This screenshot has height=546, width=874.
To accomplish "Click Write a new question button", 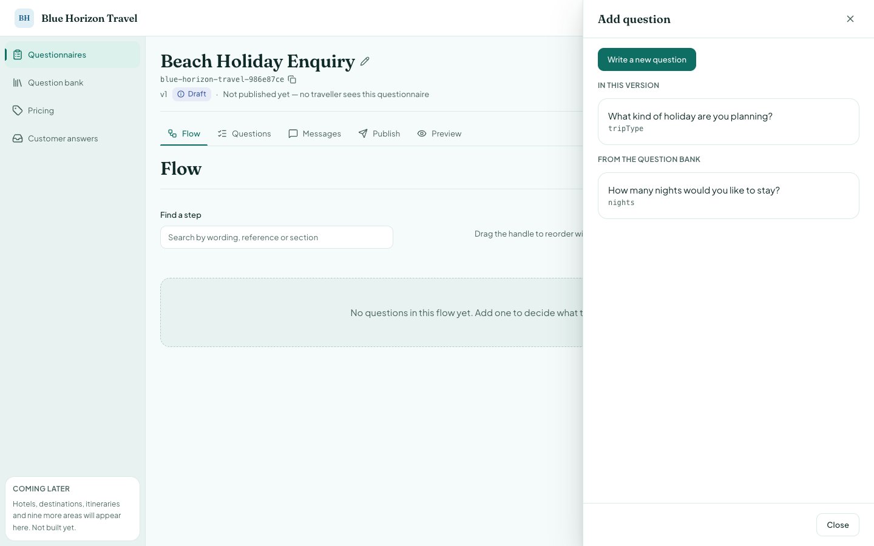I will coord(647,59).
